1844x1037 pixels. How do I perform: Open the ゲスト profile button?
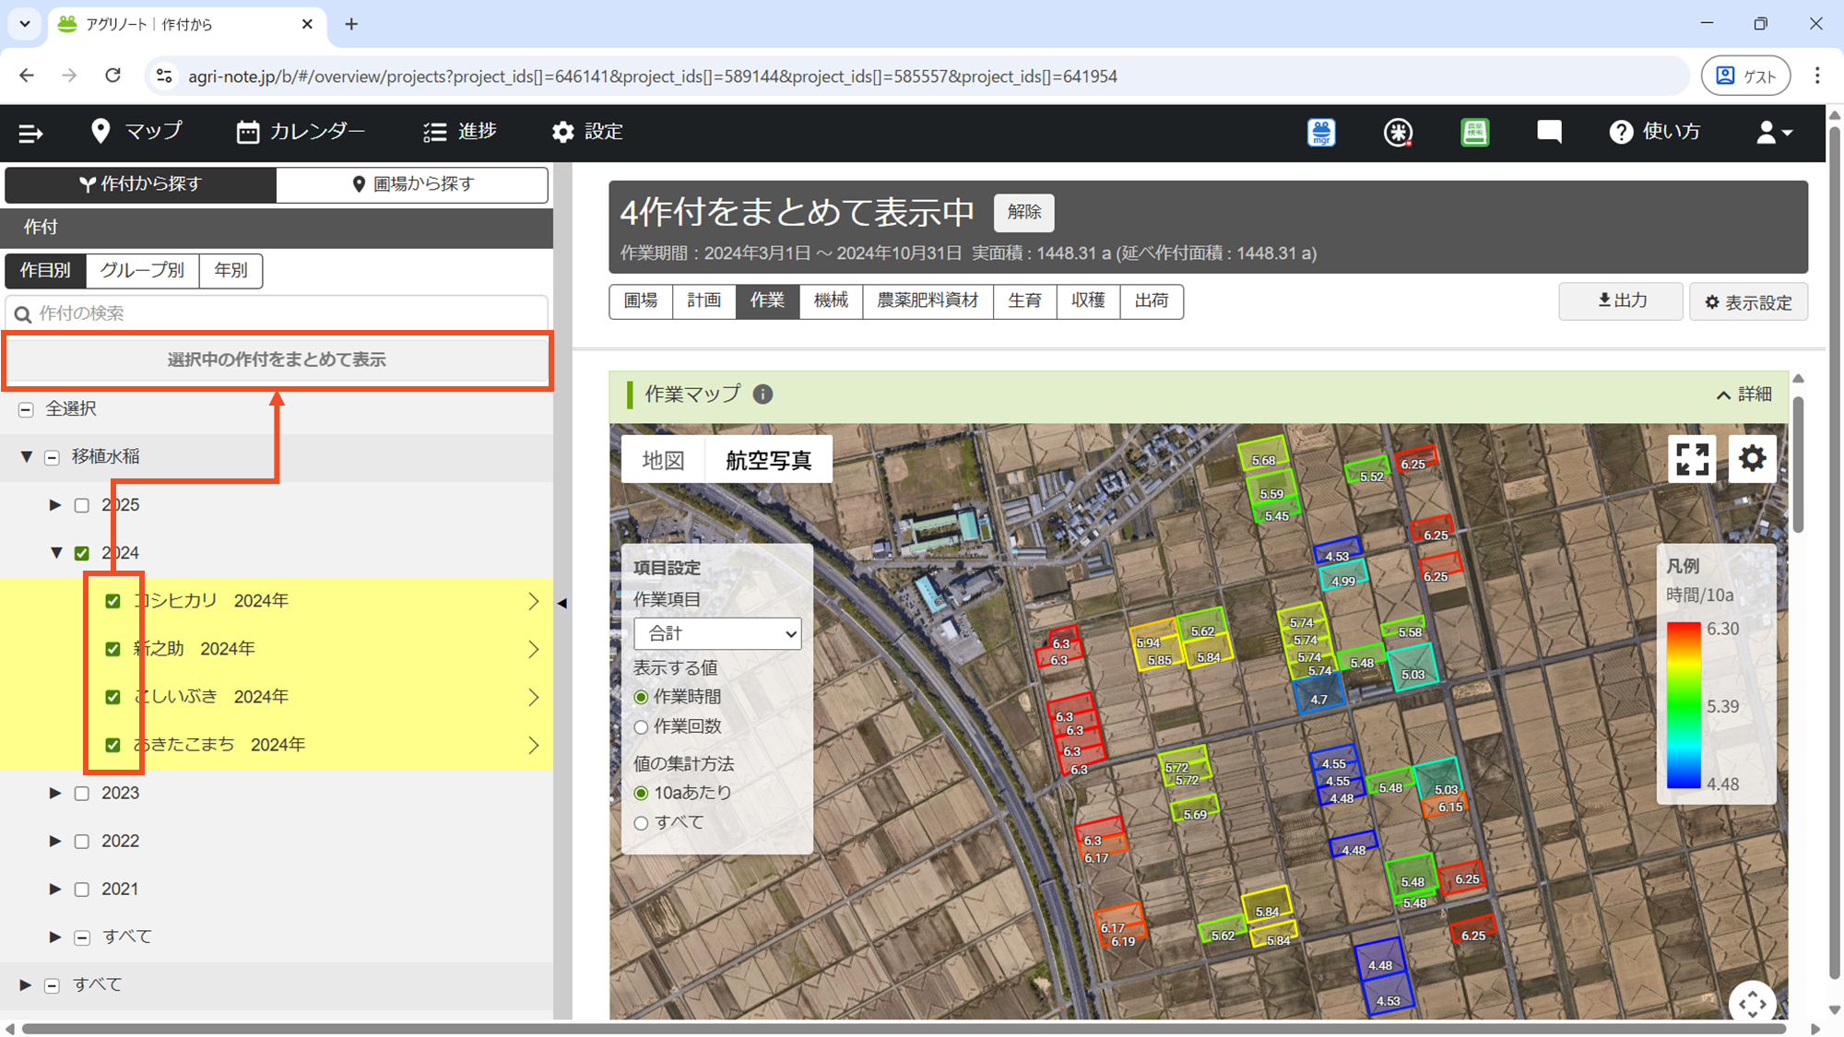1745,76
